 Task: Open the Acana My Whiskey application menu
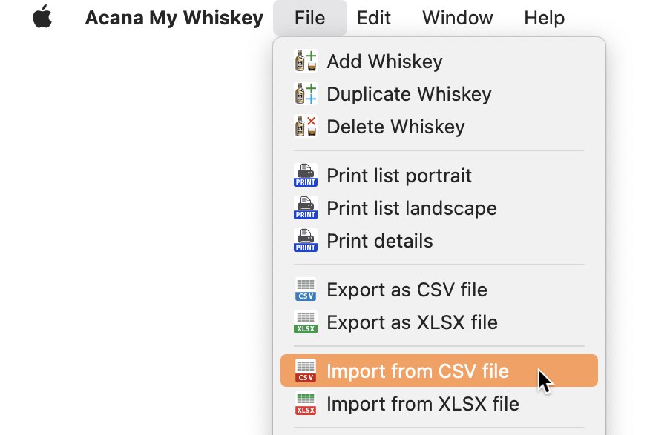[174, 17]
